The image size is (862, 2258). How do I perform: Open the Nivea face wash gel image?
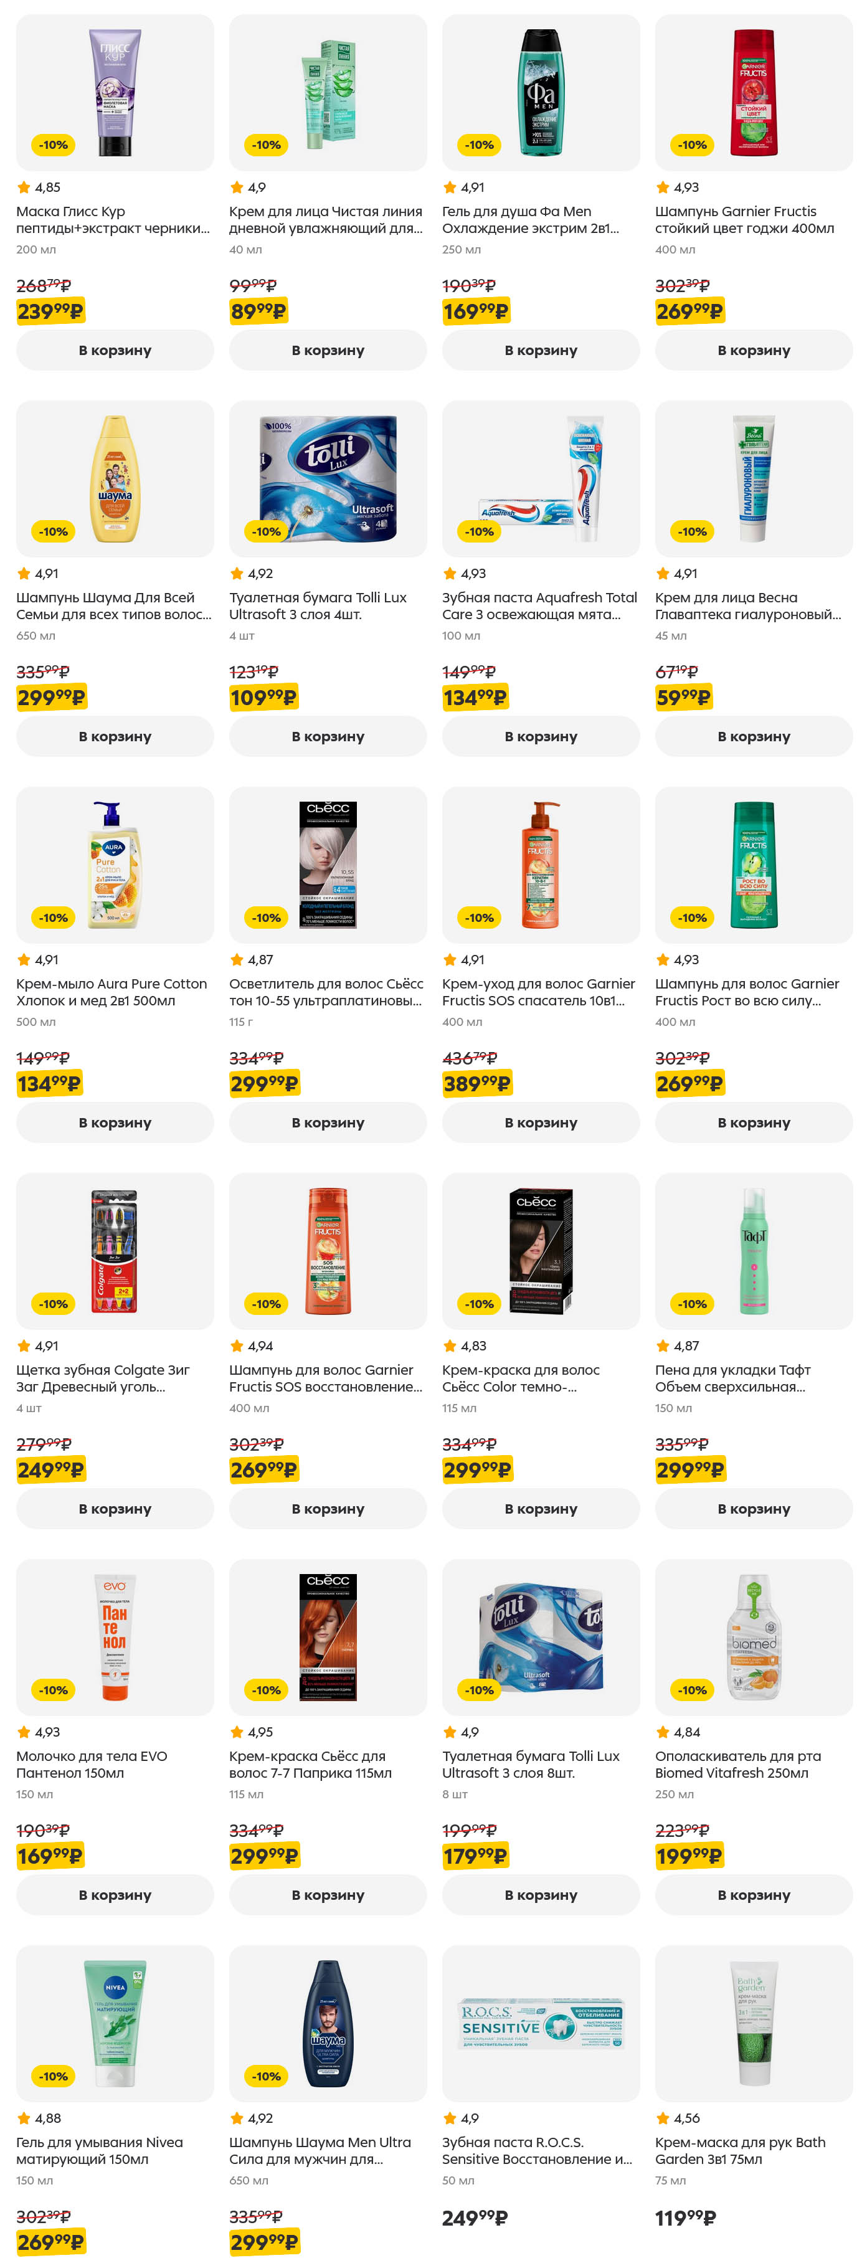click(115, 2023)
